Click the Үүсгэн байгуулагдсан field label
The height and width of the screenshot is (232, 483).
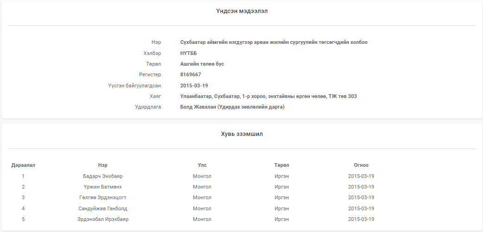pos(134,85)
